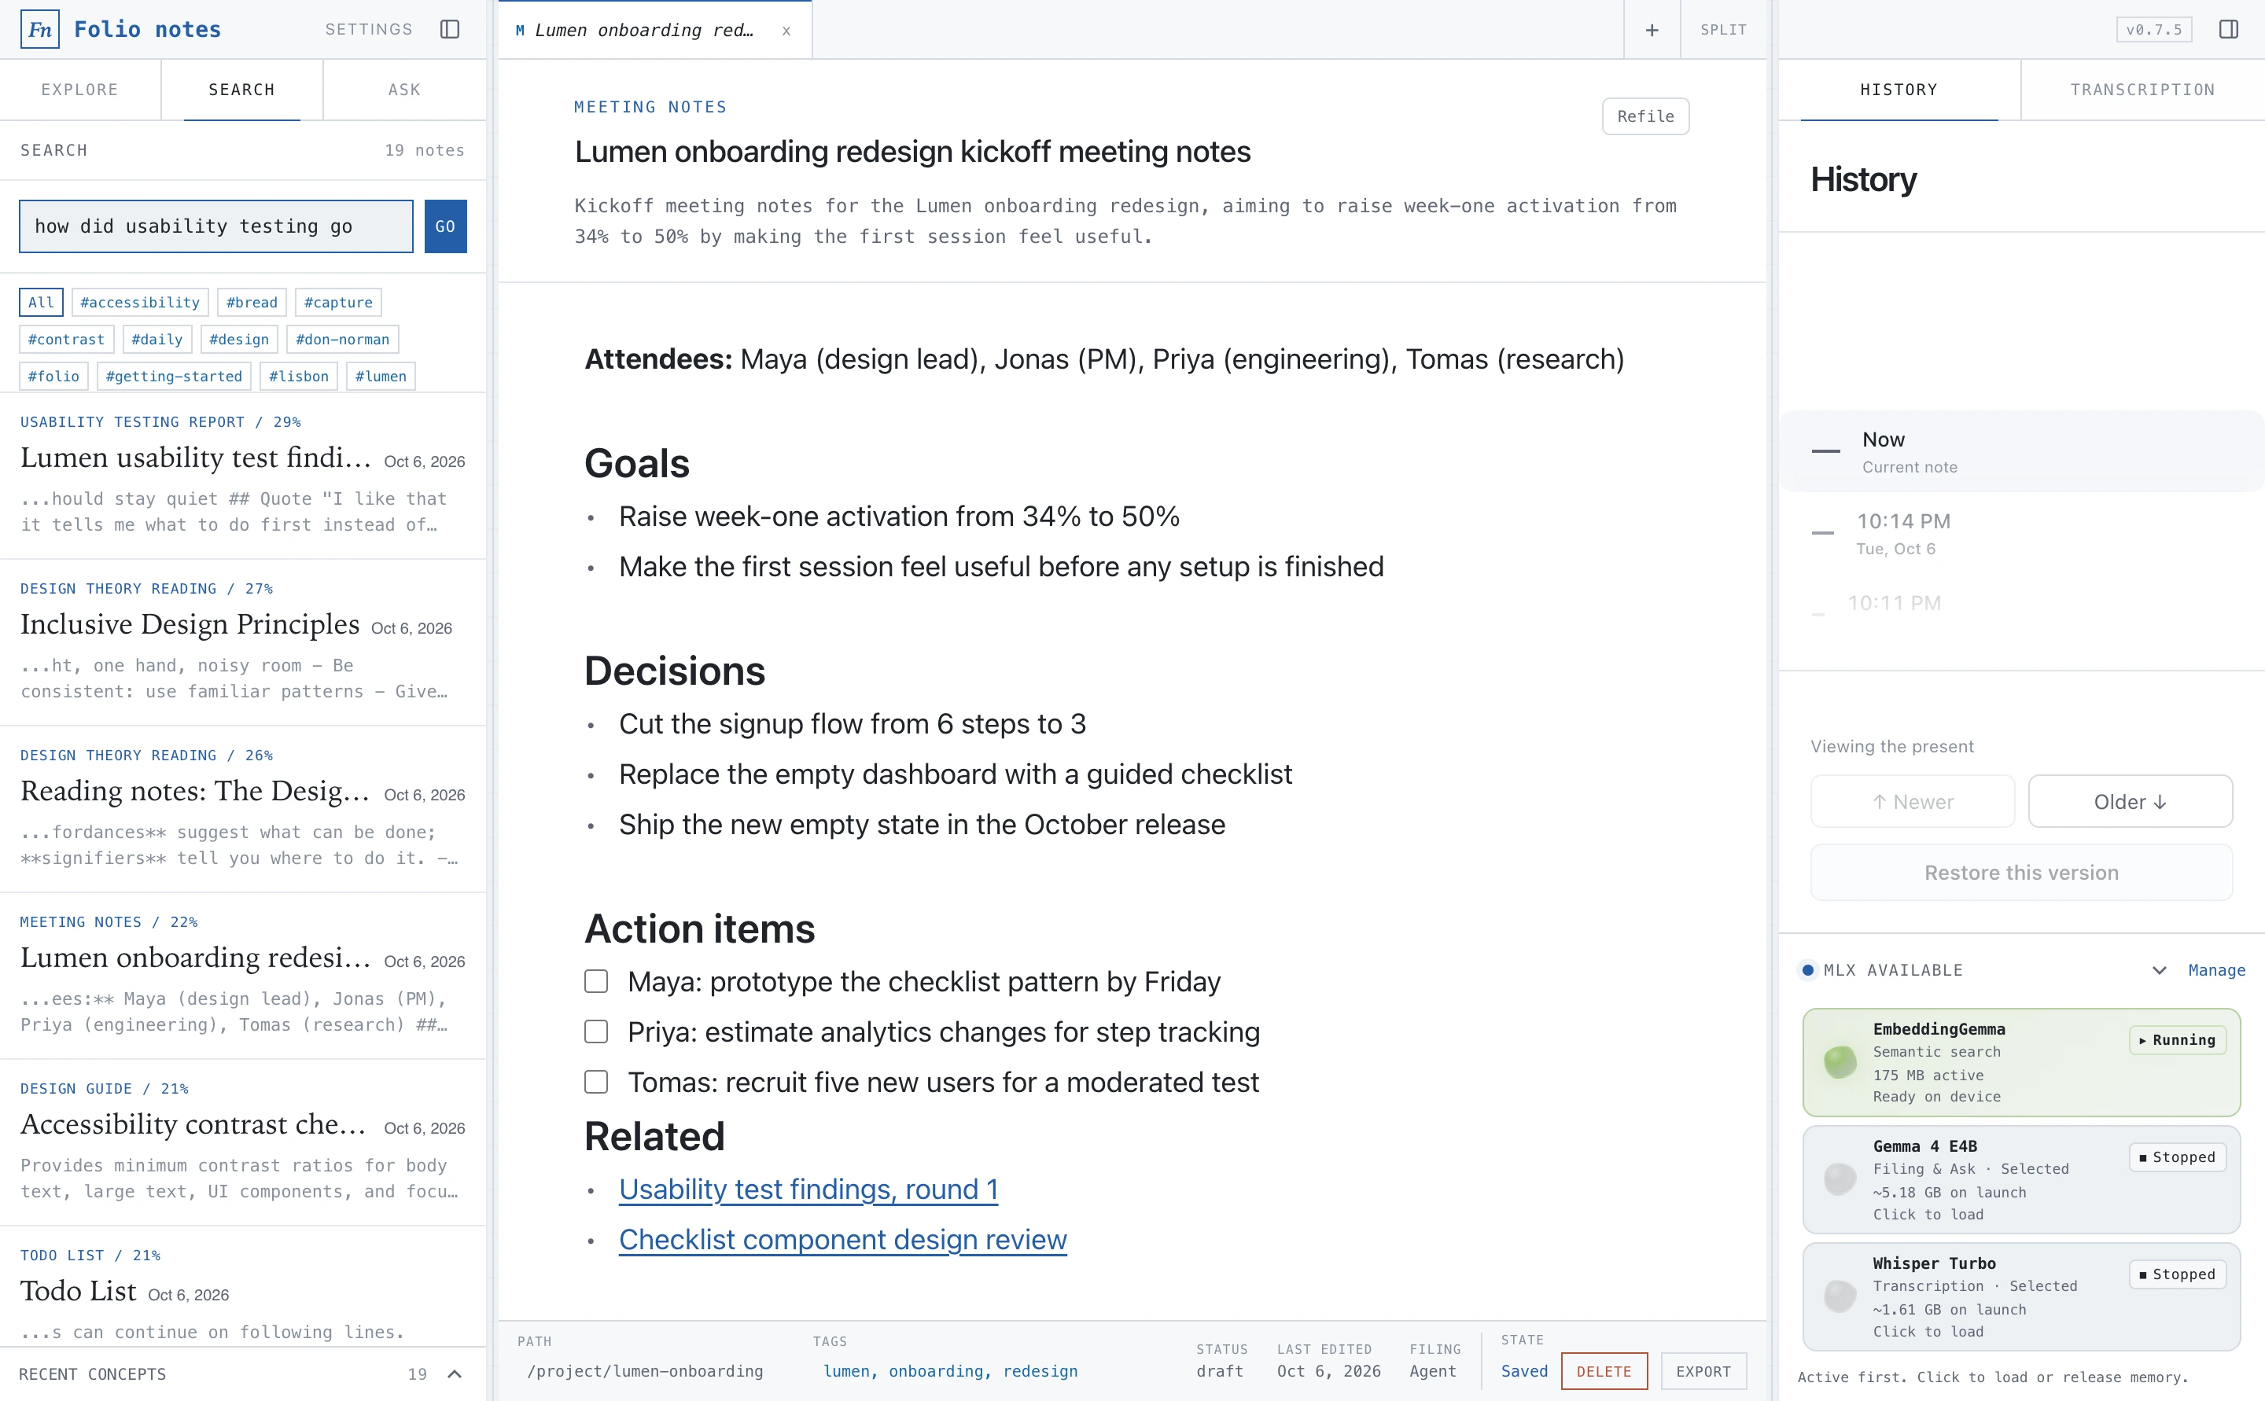
Task: Check Priya estimate analytics action item
Action: (x=596, y=1031)
